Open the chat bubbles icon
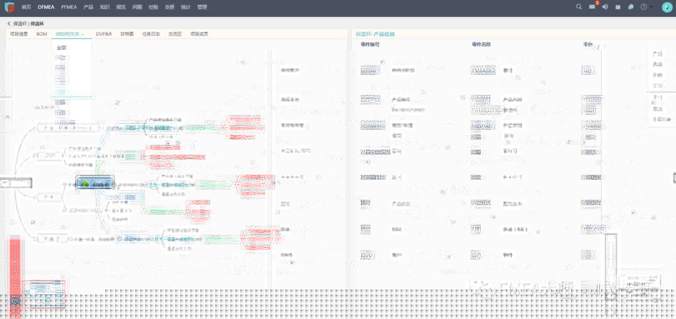 coord(631,7)
